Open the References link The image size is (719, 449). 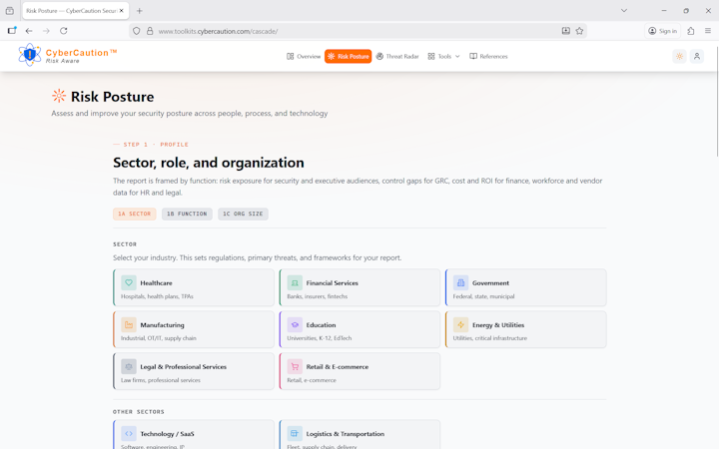[x=488, y=57]
